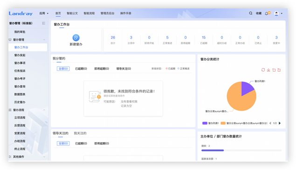Toggle the 已超期 status legend marker

167,69
